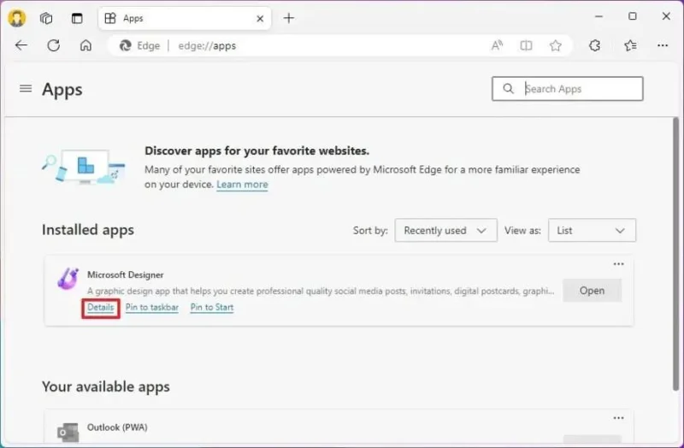Minimize the Edge window
The image size is (684, 448).
tap(599, 16)
